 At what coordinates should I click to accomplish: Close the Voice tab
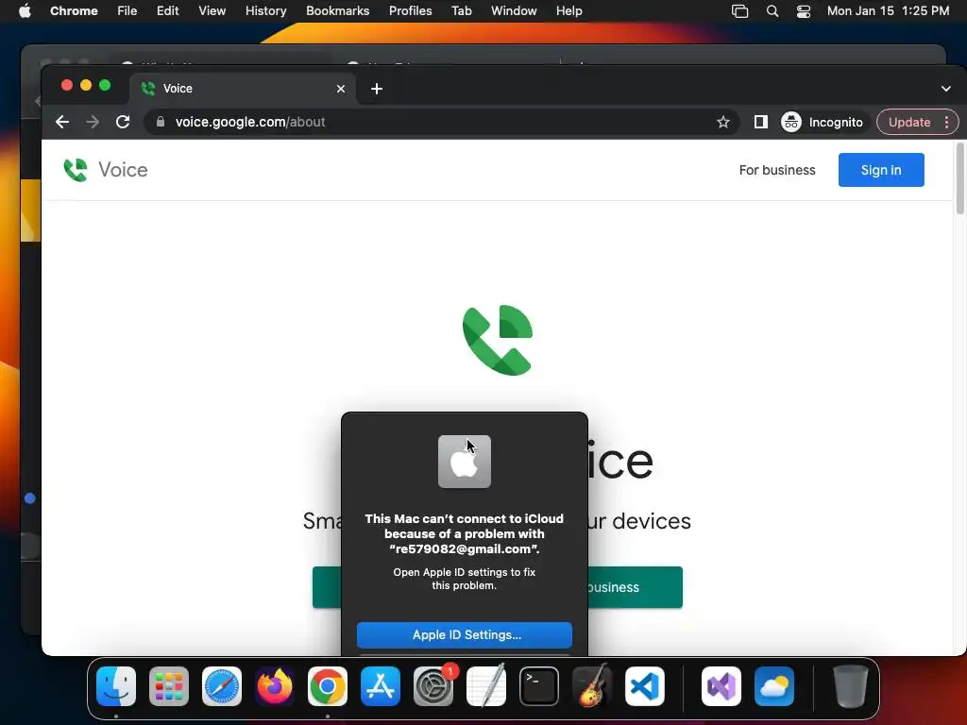pos(341,89)
